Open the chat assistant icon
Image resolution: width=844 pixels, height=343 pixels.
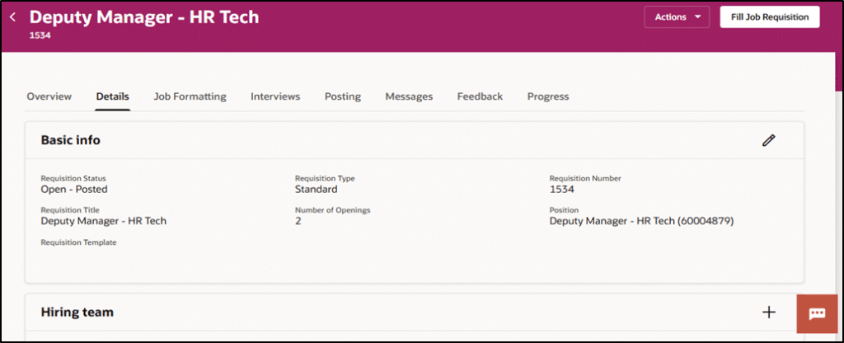click(817, 313)
